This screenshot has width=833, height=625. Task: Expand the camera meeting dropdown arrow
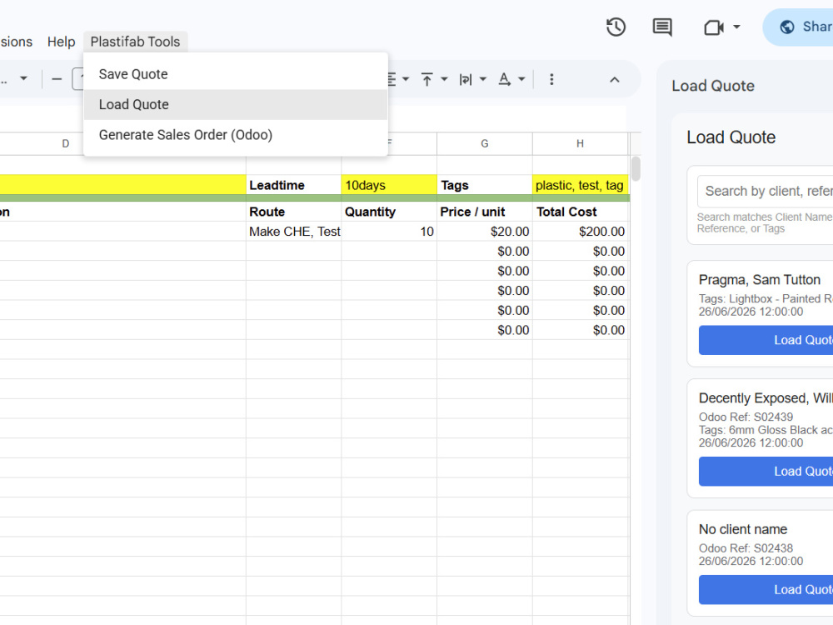click(736, 27)
